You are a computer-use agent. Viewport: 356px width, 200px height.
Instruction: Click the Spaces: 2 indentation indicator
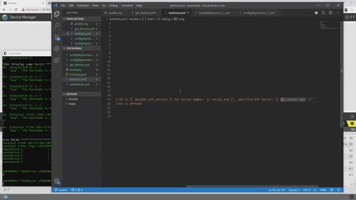pyautogui.click(x=294, y=190)
